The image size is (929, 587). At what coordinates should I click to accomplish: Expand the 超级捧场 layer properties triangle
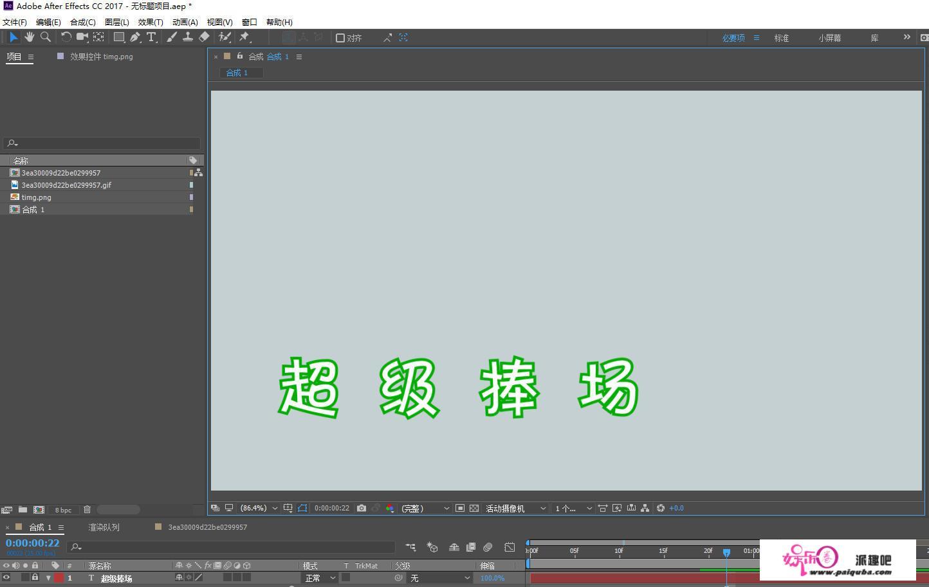(48, 578)
